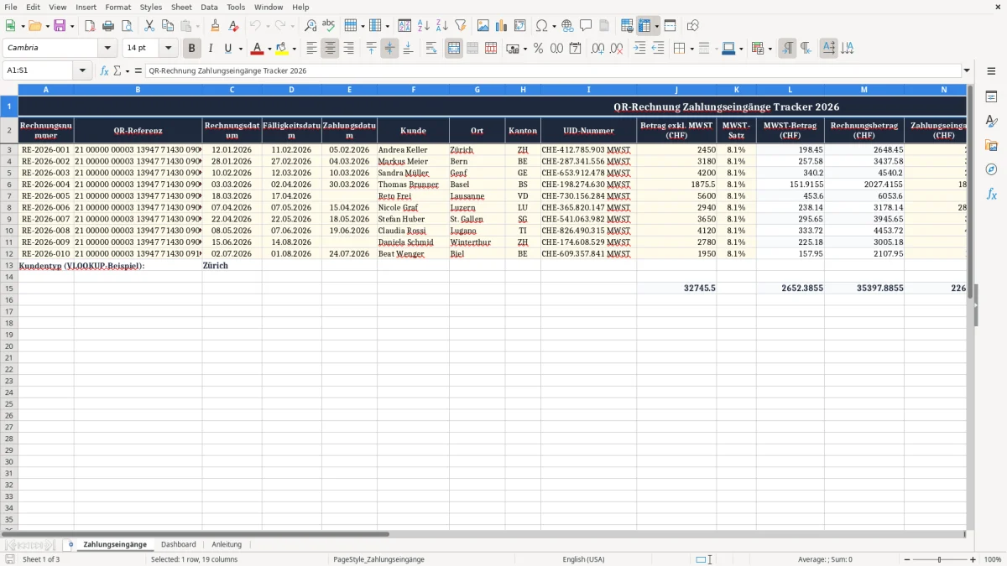
Task: Click the Cut scissors icon
Action: [149, 26]
